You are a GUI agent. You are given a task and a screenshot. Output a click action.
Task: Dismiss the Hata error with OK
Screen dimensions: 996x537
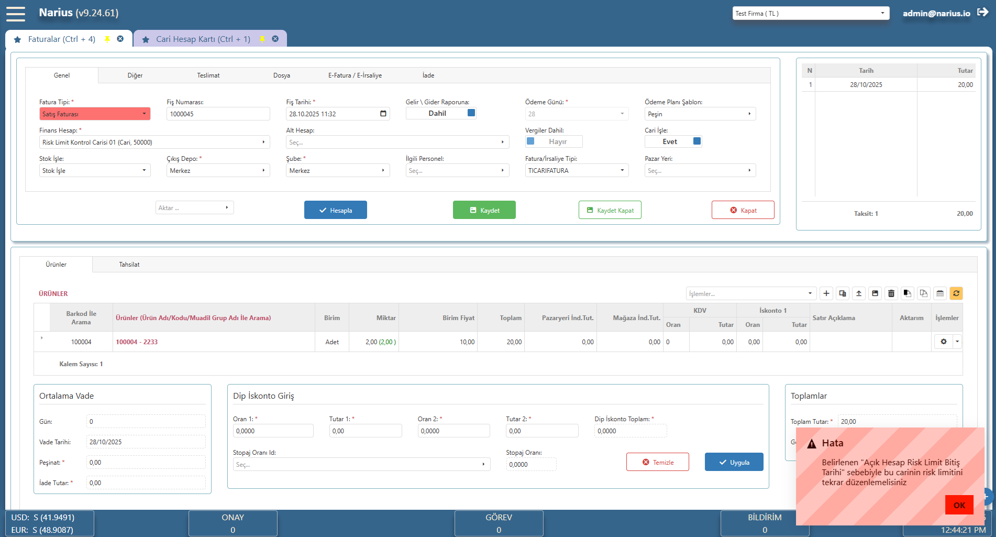[x=959, y=505]
